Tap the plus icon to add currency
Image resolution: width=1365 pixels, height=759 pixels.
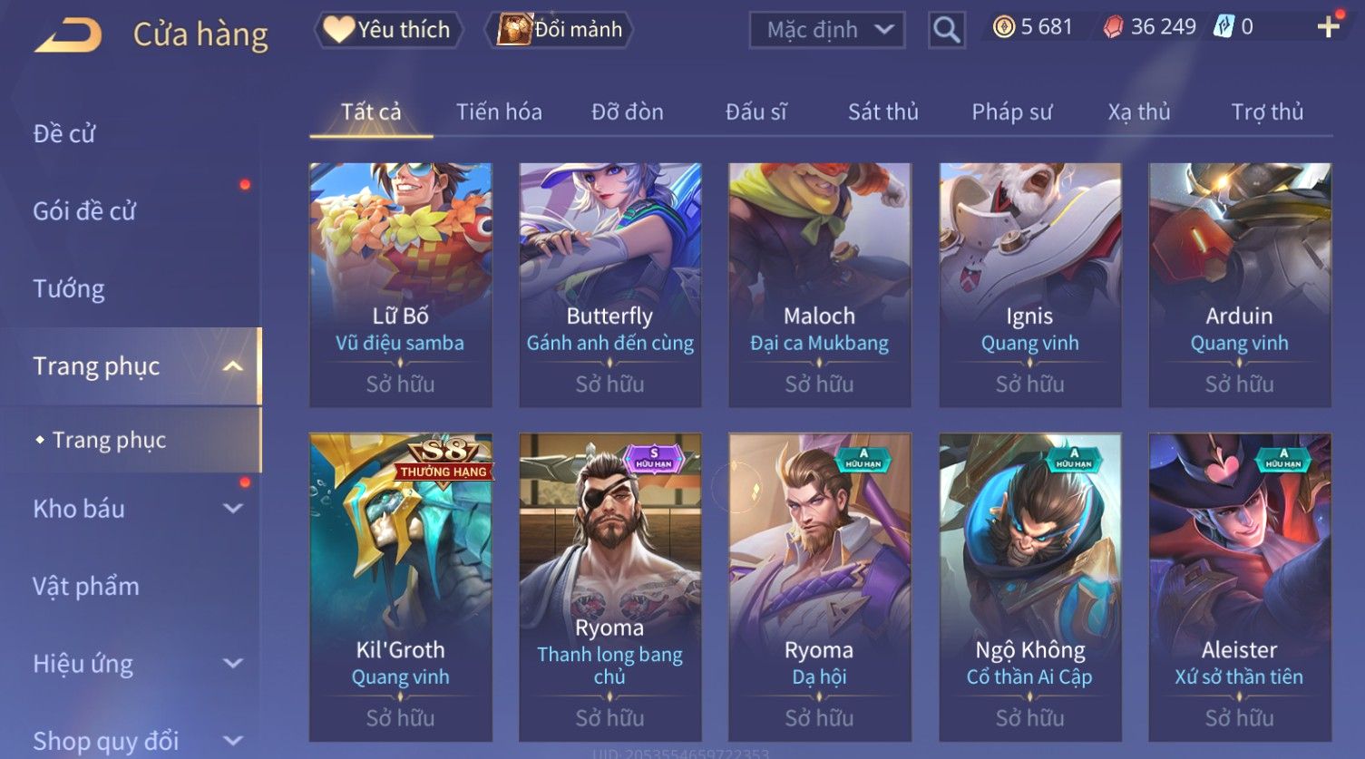click(1328, 27)
